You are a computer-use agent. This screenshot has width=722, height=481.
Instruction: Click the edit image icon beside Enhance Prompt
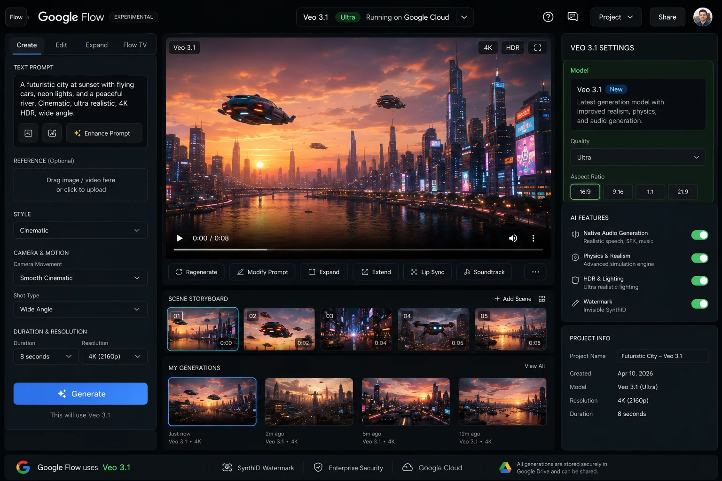[52, 133]
